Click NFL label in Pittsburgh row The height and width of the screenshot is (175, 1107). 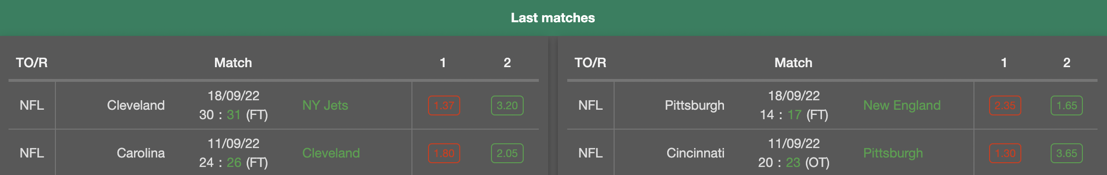(590, 105)
